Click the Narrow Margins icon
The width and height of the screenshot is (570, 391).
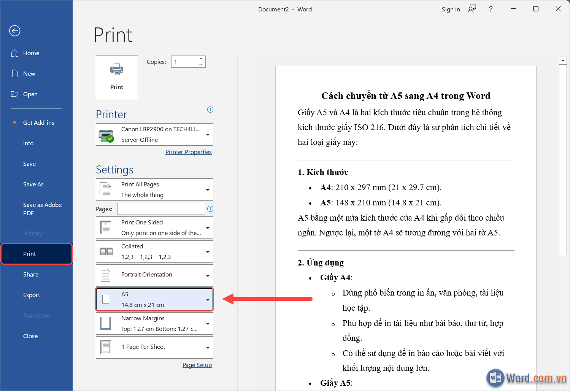106,323
